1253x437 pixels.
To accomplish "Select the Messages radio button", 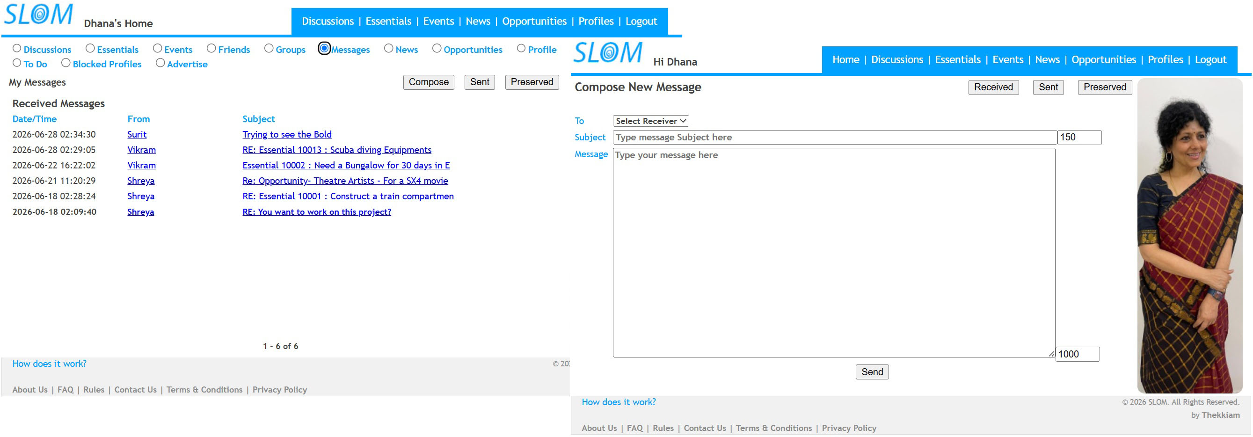I will [x=324, y=49].
